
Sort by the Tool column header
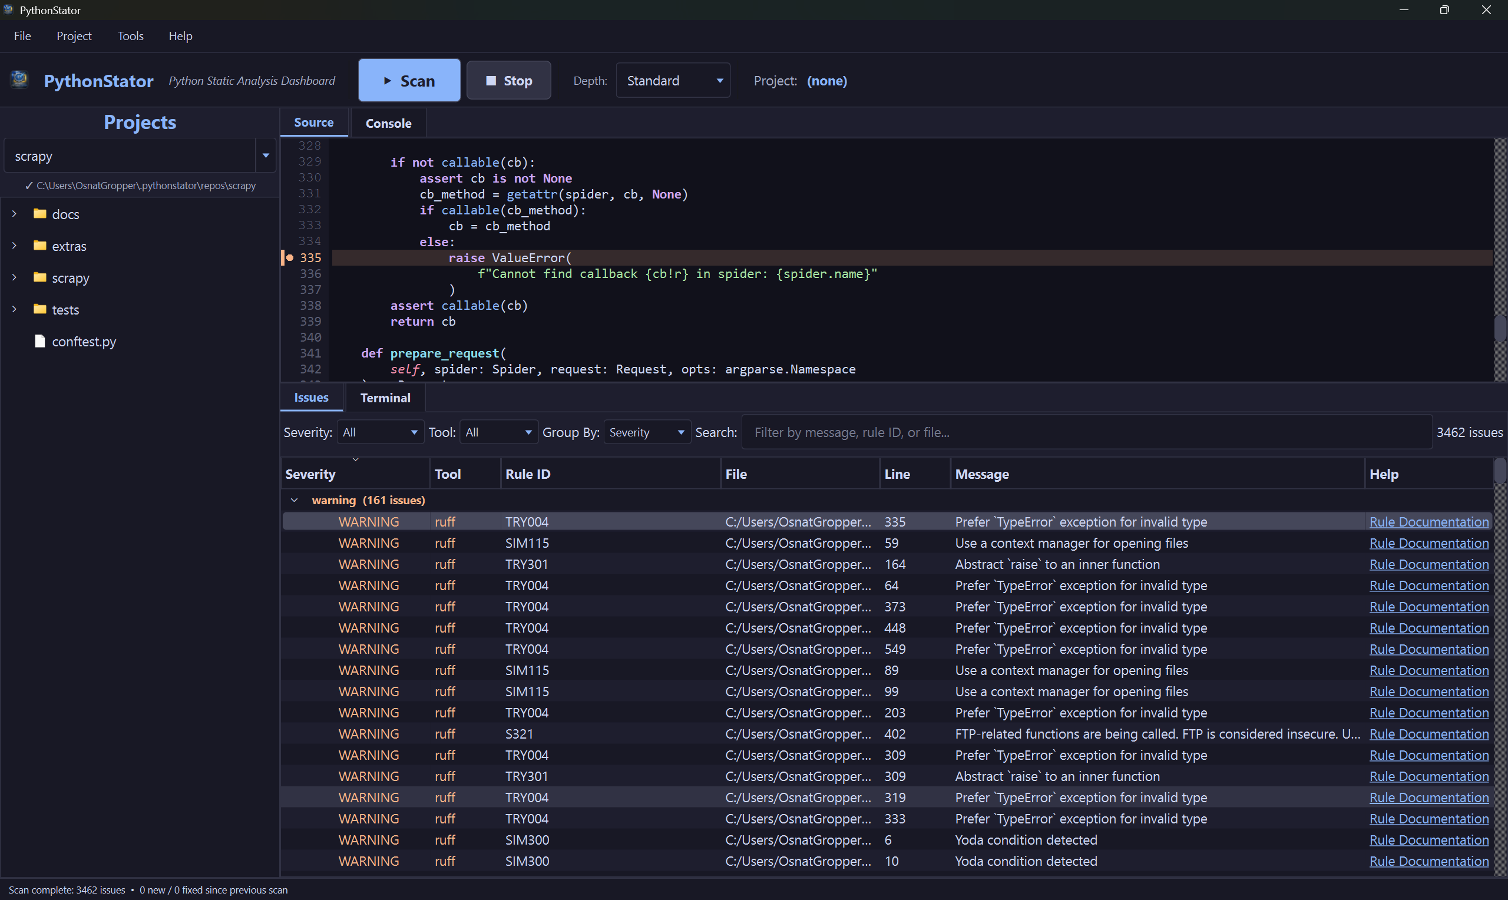(465, 474)
